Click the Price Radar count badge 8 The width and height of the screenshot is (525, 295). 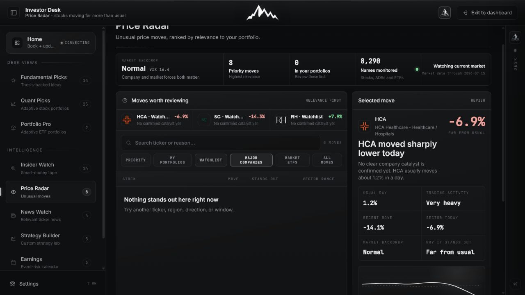pos(87,192)
